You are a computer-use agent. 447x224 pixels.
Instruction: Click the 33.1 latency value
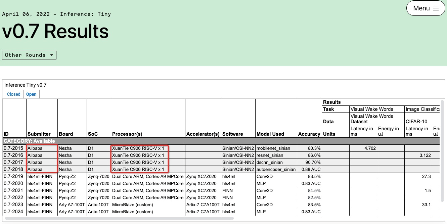[x=418, y=205]
